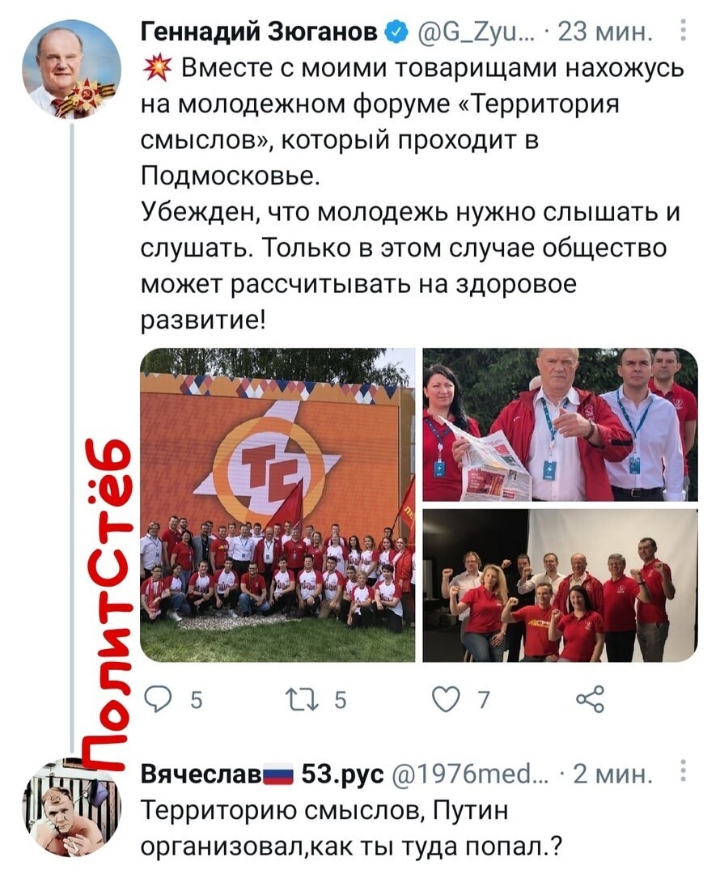Like Zyuganov's tweet with the heart icon
The height and width of the screenshot is (874, 720).
pos(447,699)
